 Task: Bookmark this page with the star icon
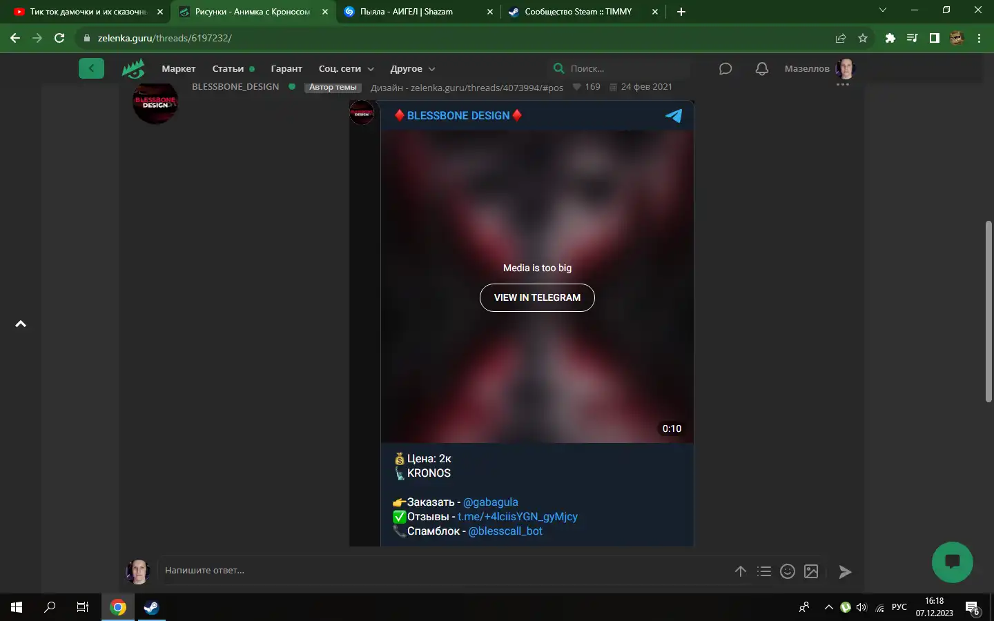863,38
